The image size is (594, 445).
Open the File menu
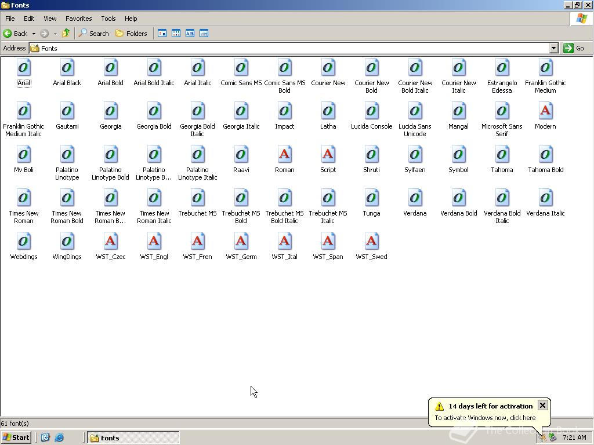point(10,19)
